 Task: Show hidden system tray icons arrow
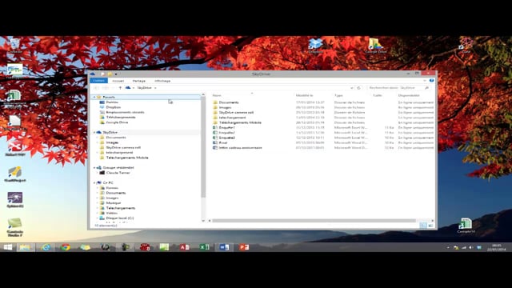[x=448, y=247]
